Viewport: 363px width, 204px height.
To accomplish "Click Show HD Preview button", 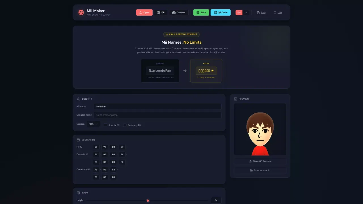I will 260,161.
